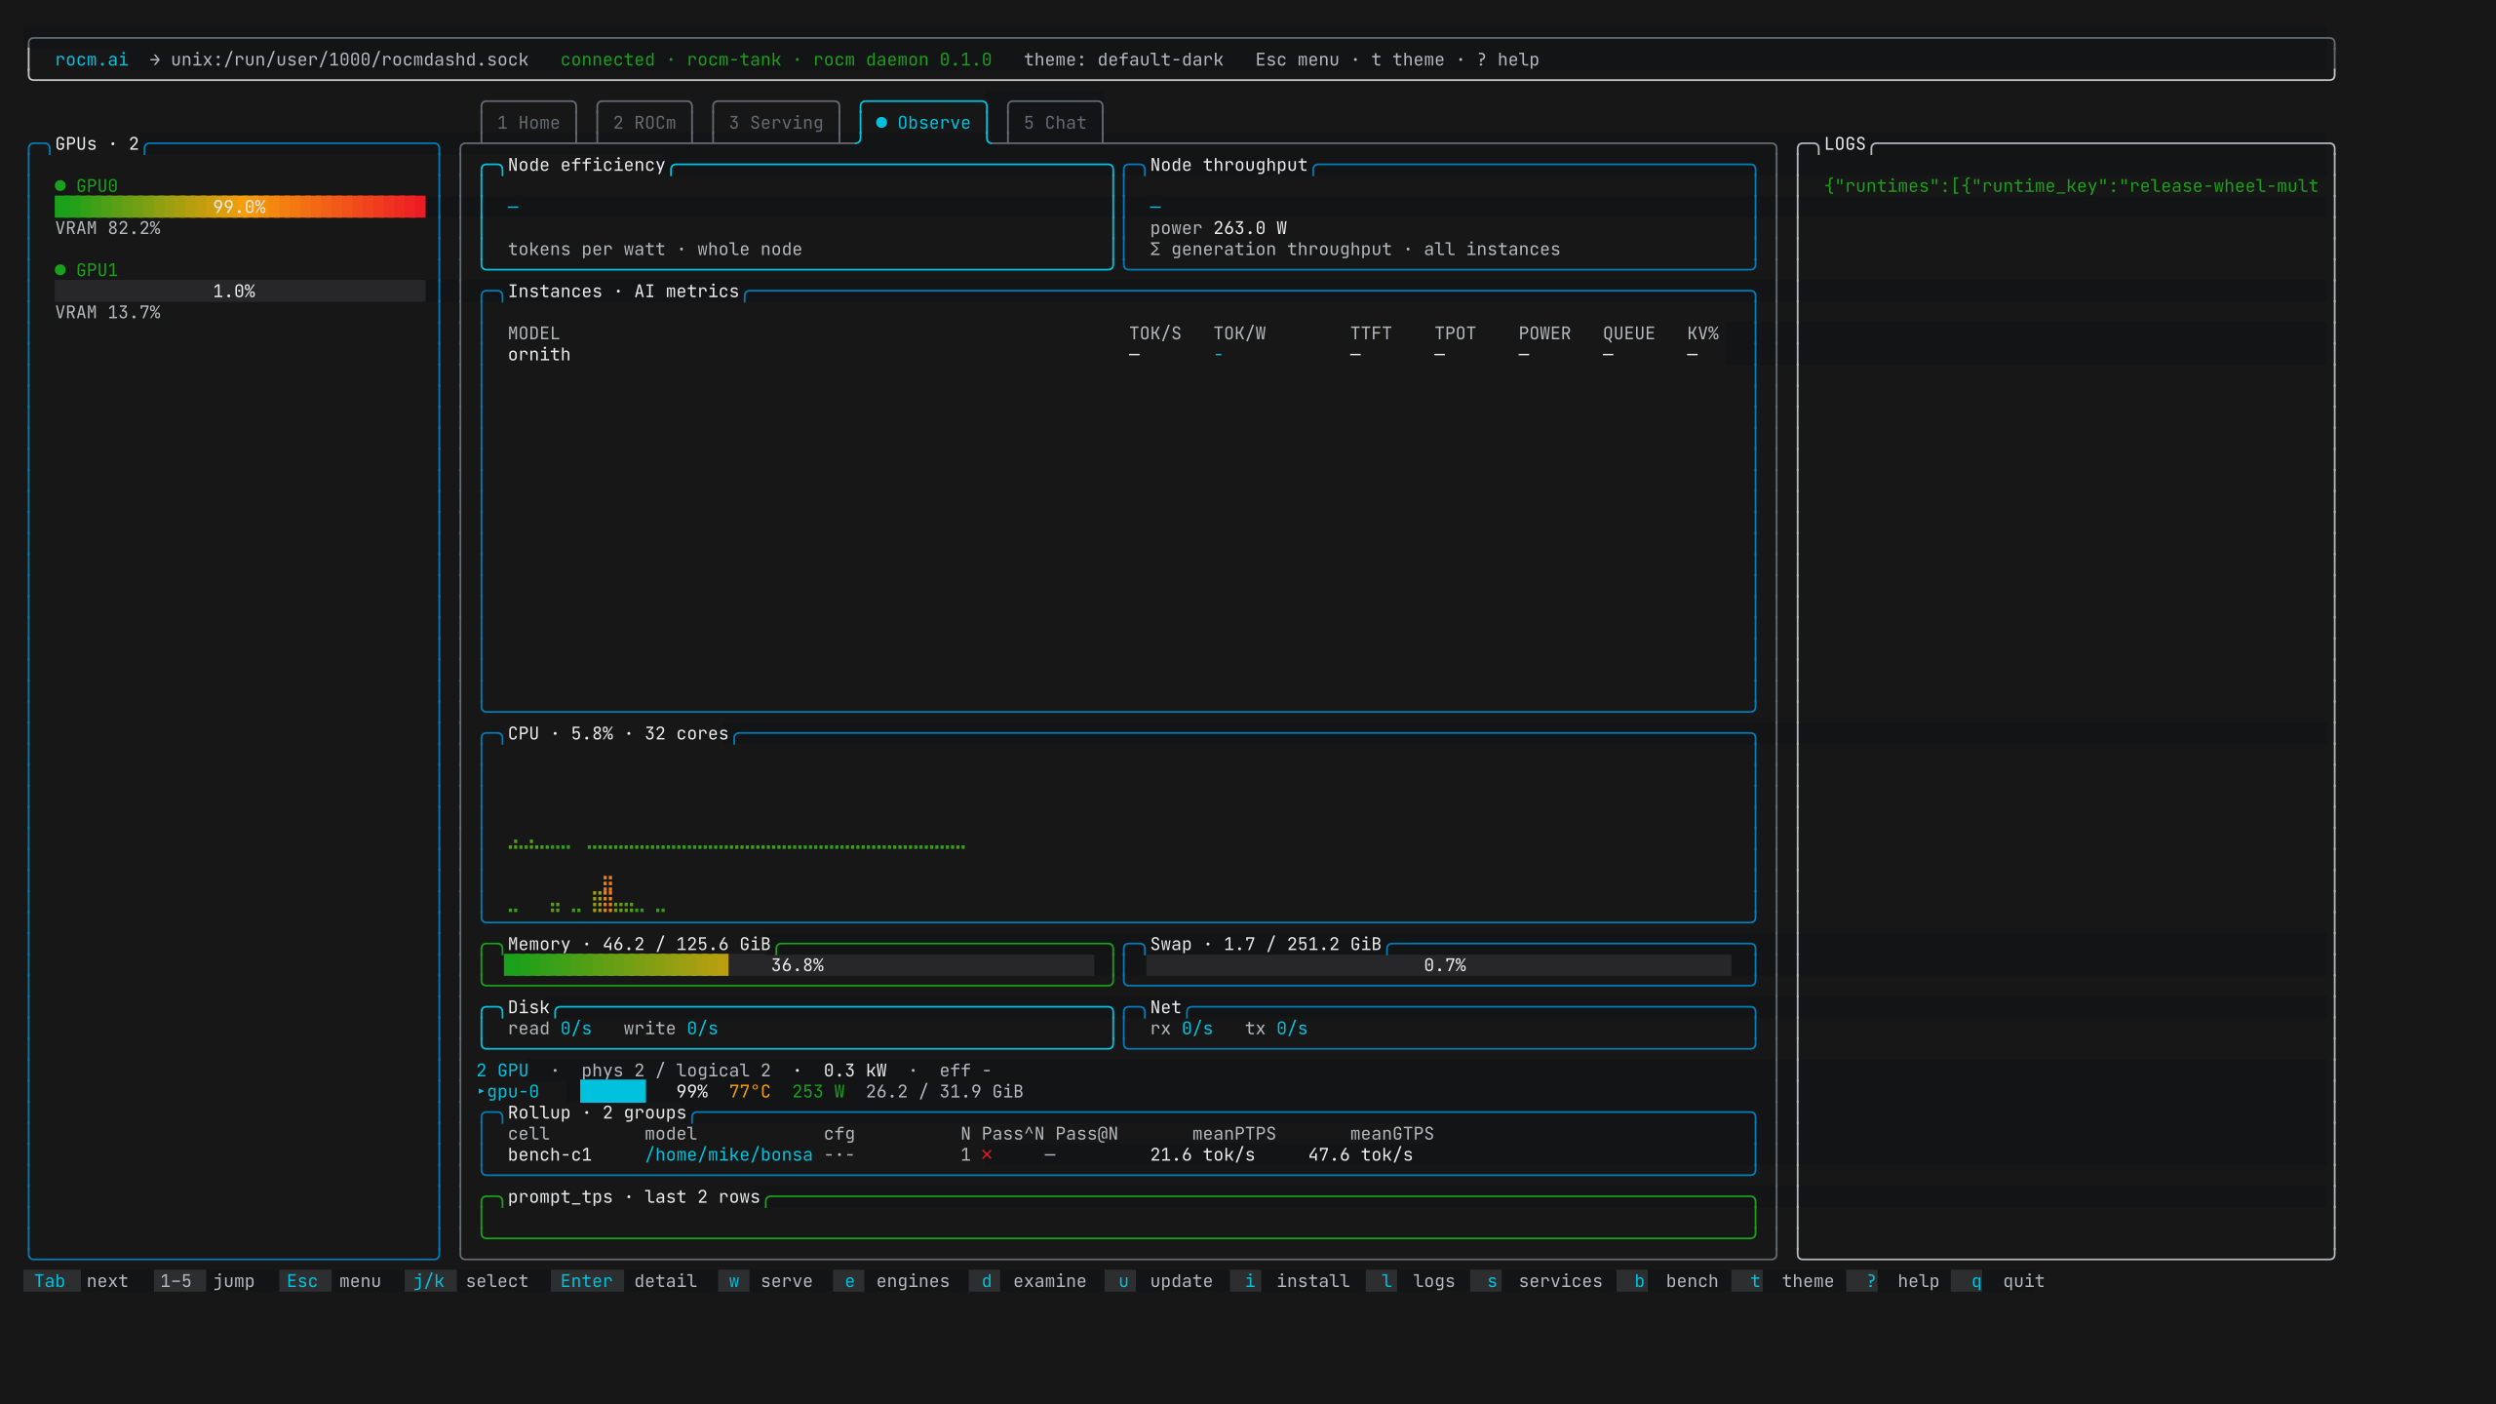Expand the gpu-0 row arrow

tap(481, 1092)
